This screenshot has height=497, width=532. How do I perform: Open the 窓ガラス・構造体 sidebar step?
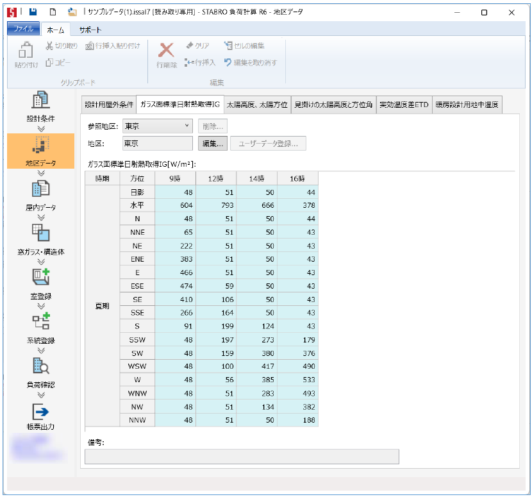(41, 239)
